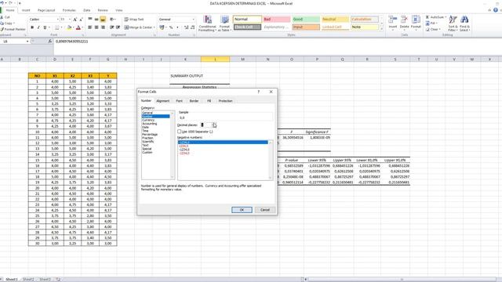502x282 pixels.
Task: Switch to Alignment tab in Format Cells
Action: (162, 101)
